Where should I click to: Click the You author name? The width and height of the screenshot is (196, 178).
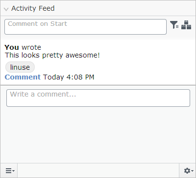pyautogui.click(x=12, y=47)
